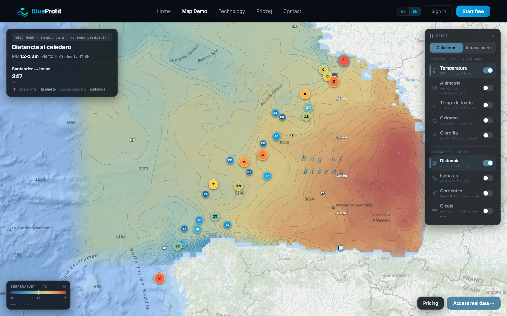The height and width of the screenshot is (316, 507).
Task: Click the Temperatura thermometer icon
Action: (x=434, y=70)
